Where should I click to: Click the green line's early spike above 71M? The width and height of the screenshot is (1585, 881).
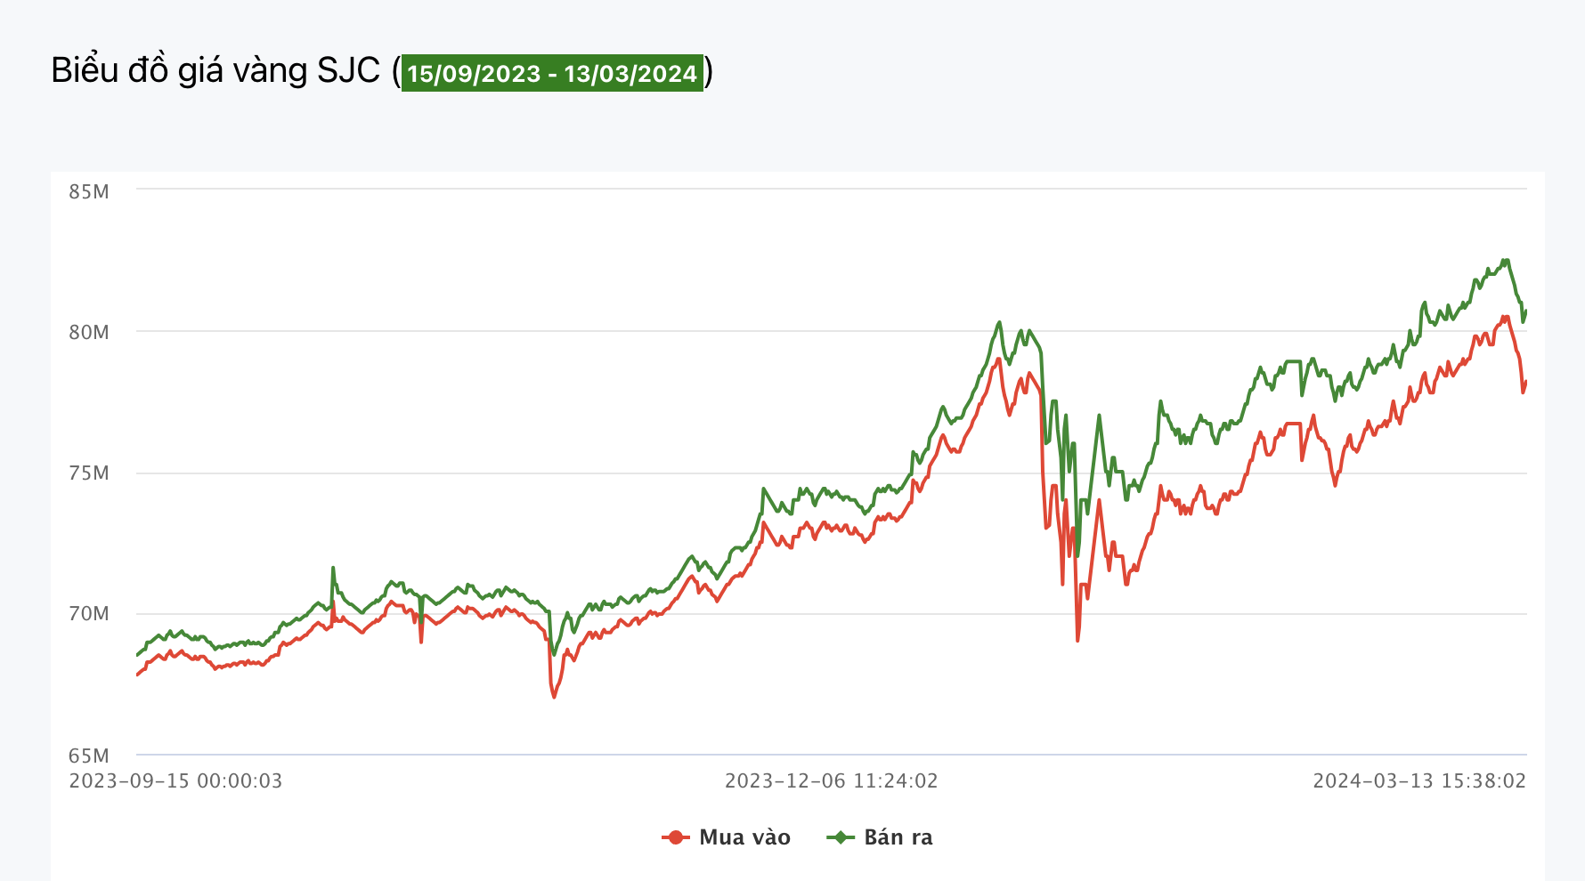tap(333, 568)
